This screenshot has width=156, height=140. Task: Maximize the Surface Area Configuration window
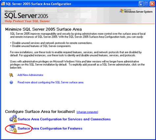pyautogui.click(x=147, y=4)
